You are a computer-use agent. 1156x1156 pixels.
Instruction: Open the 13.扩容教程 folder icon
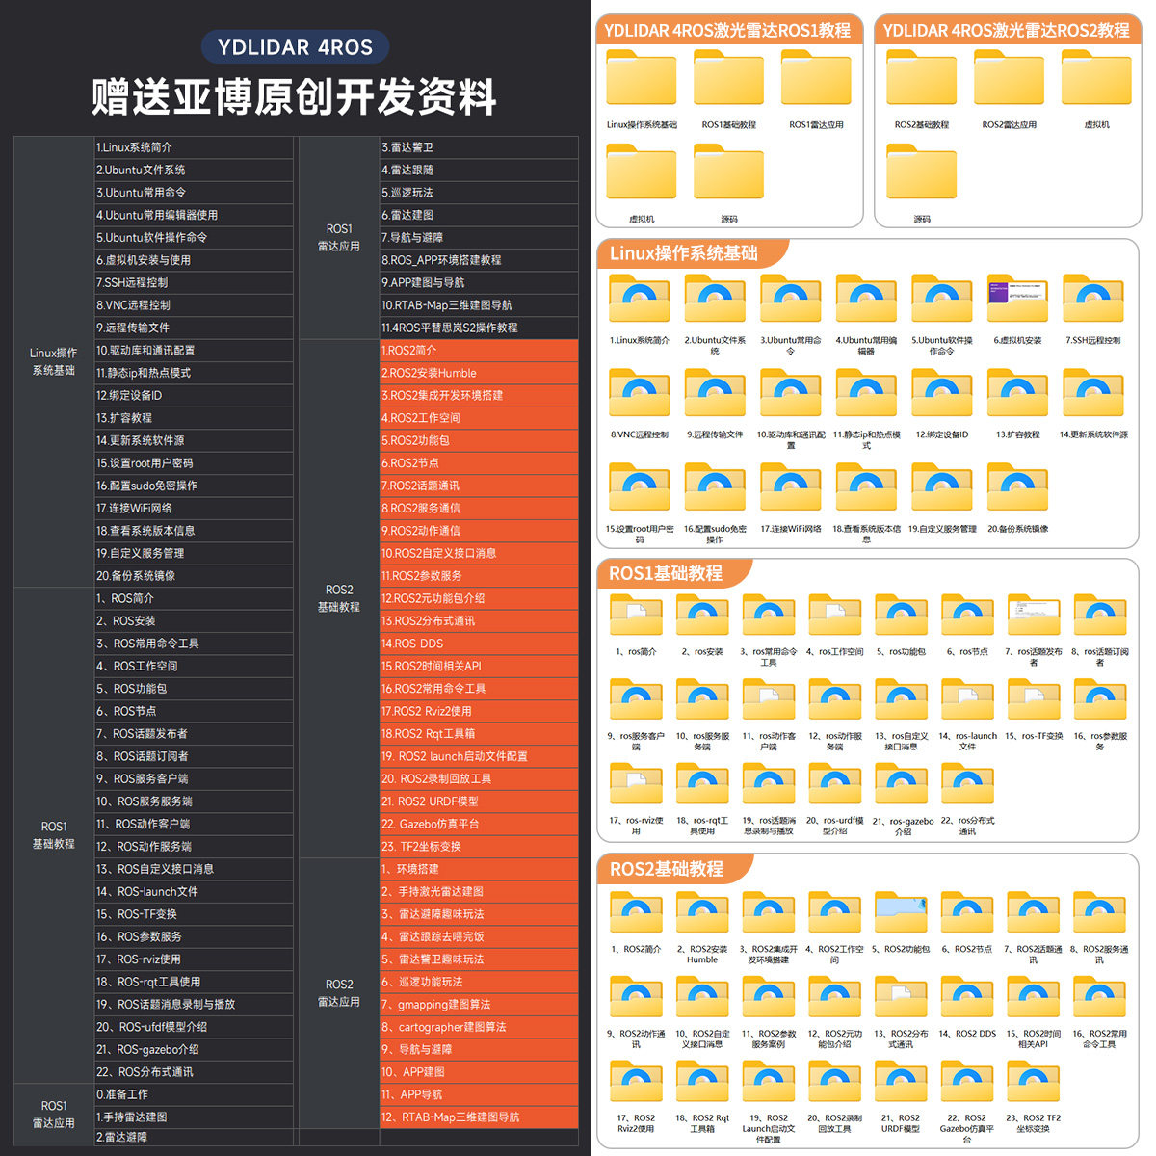1017,393
